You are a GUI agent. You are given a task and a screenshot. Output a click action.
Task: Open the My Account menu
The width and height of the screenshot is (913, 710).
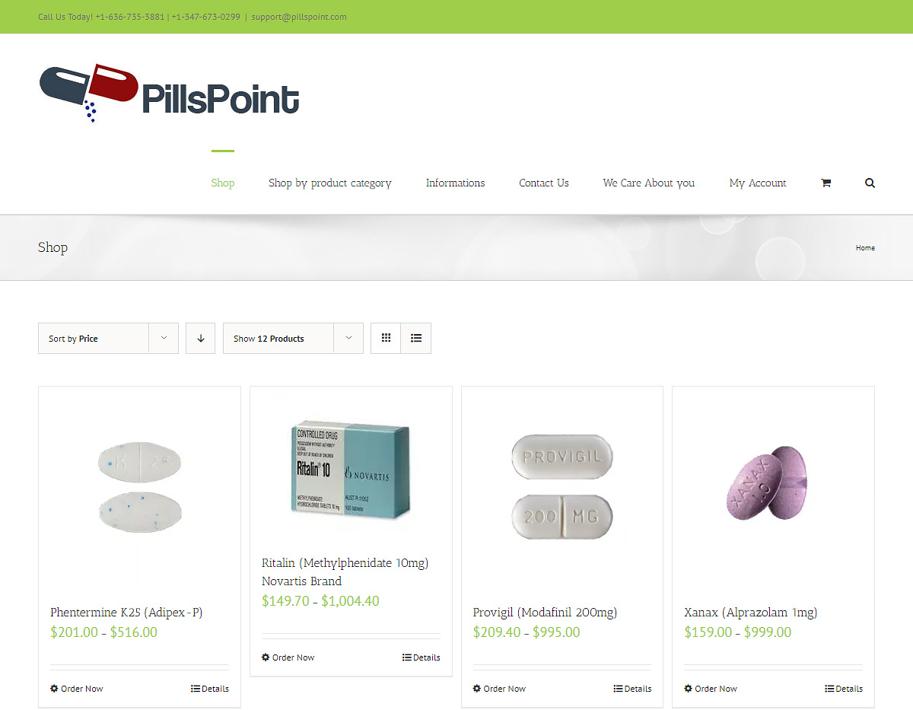(758, 183)
